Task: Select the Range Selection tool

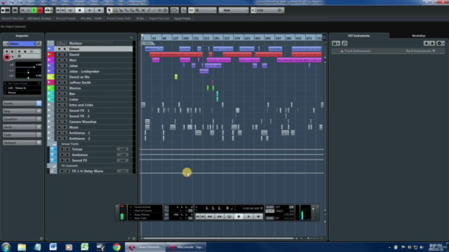Action: (115, 10)
